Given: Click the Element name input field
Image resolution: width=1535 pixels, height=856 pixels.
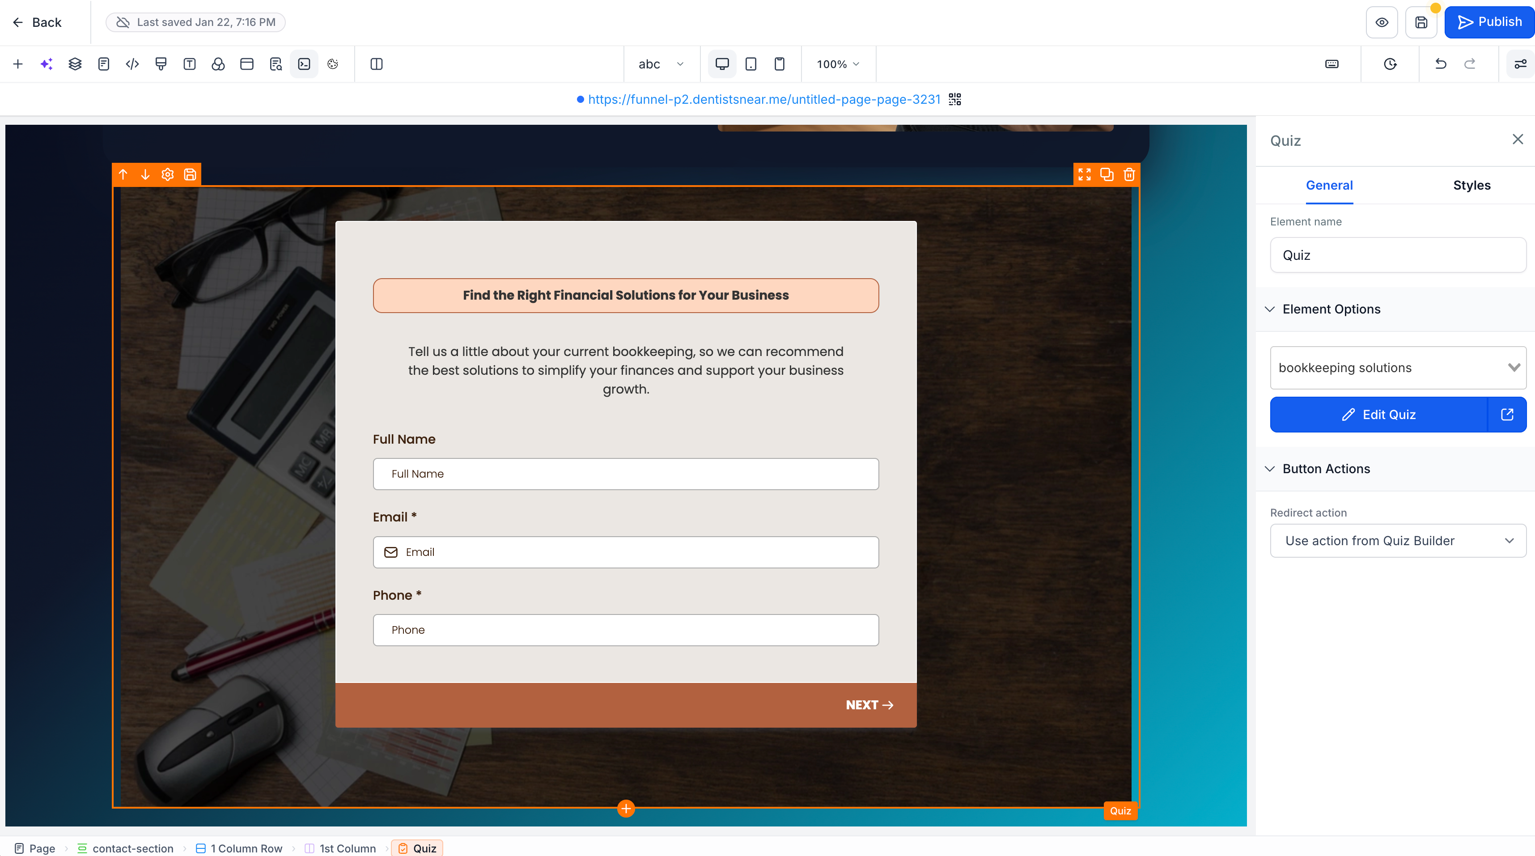Looking at the screenshot, I should [1398, 255].
